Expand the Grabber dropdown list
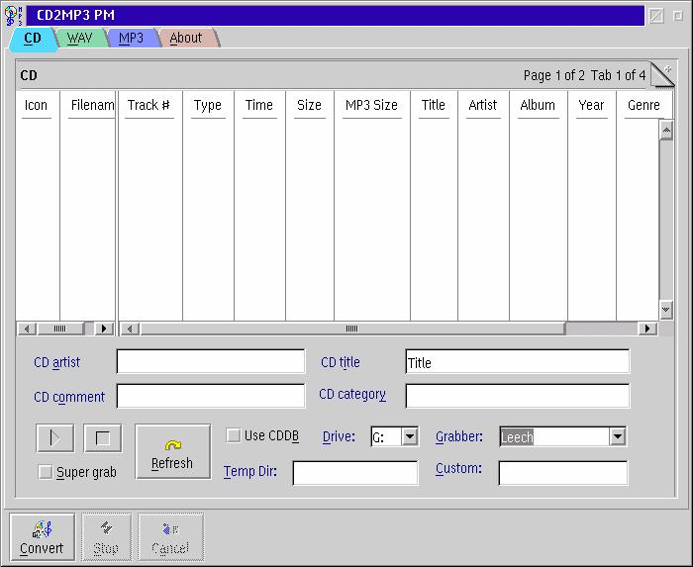 618,436
